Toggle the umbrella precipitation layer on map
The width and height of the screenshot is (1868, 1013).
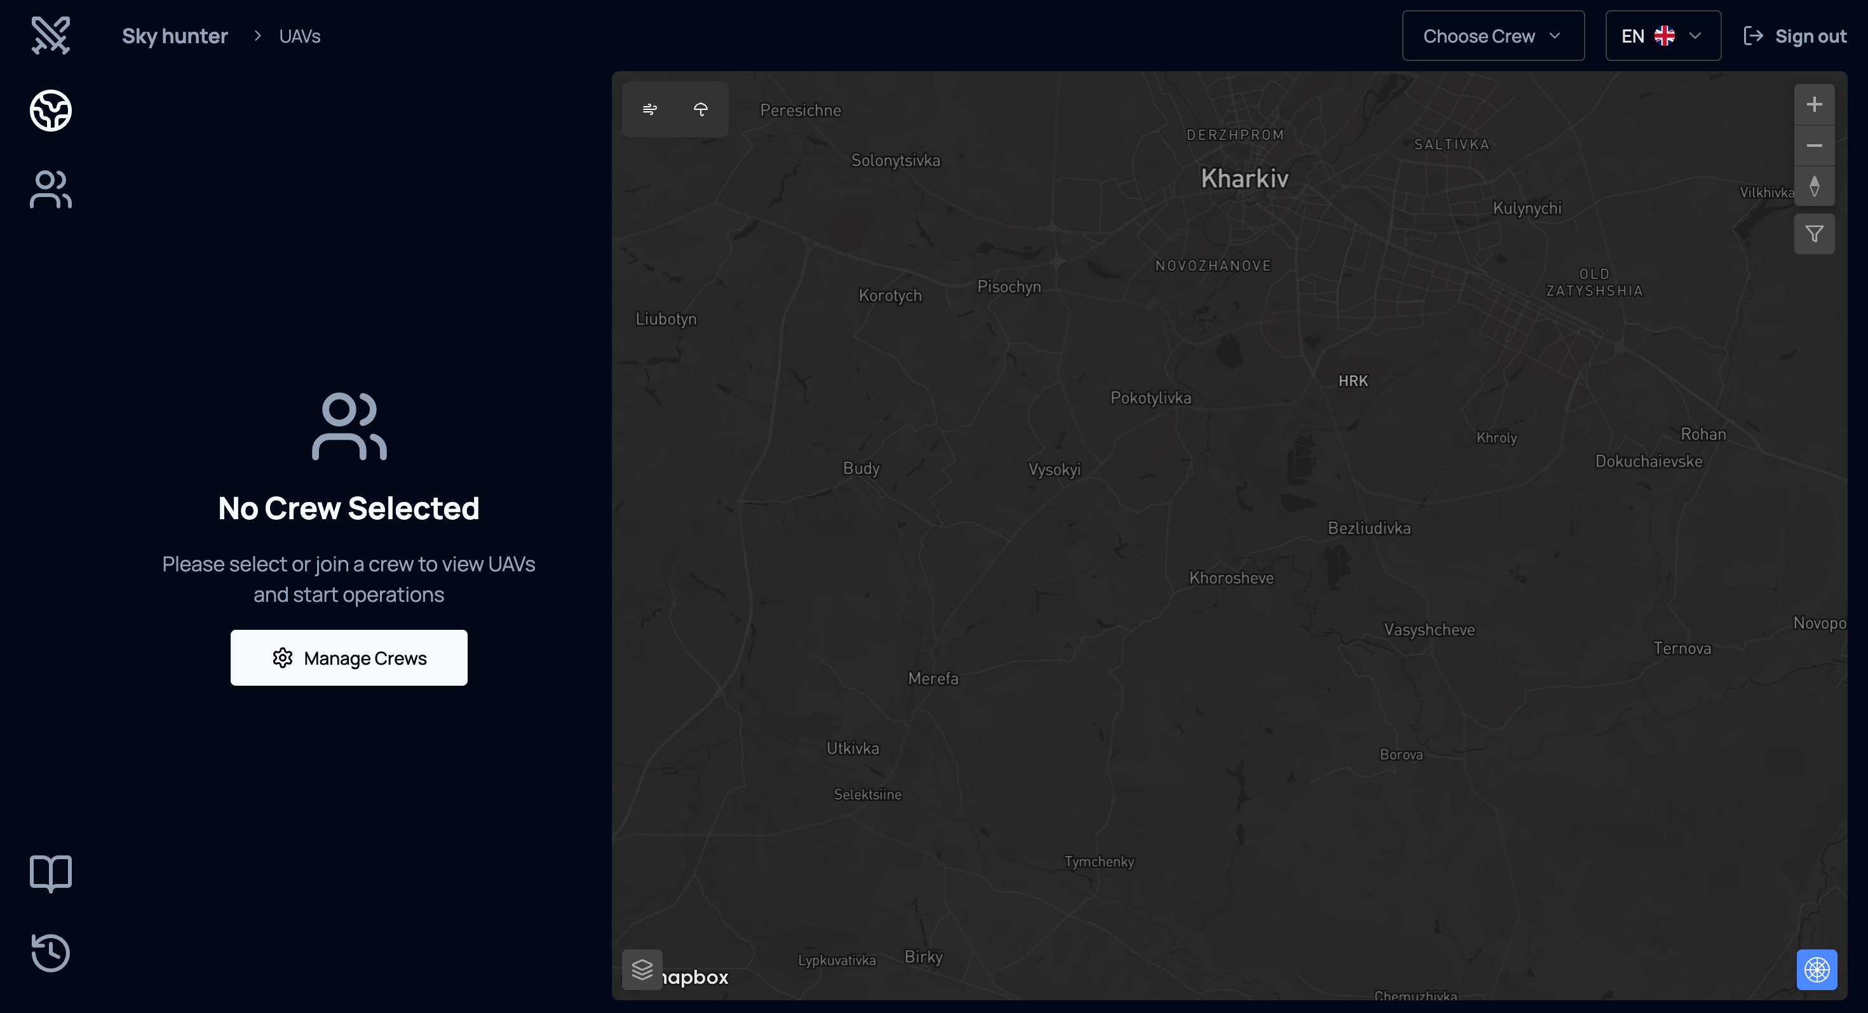click(700, 109)
